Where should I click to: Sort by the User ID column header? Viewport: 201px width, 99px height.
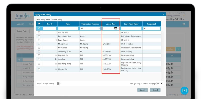click(50, 24)
